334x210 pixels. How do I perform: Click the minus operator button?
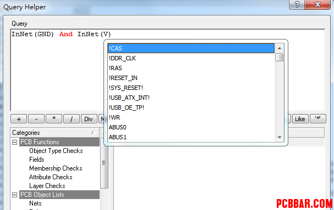[x=36, y=119]
